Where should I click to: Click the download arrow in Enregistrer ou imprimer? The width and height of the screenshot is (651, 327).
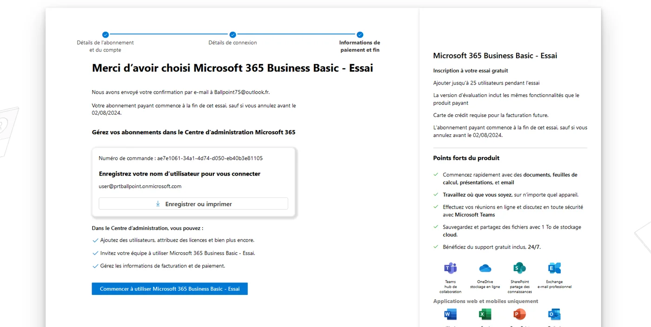click(x=158, y=204)
